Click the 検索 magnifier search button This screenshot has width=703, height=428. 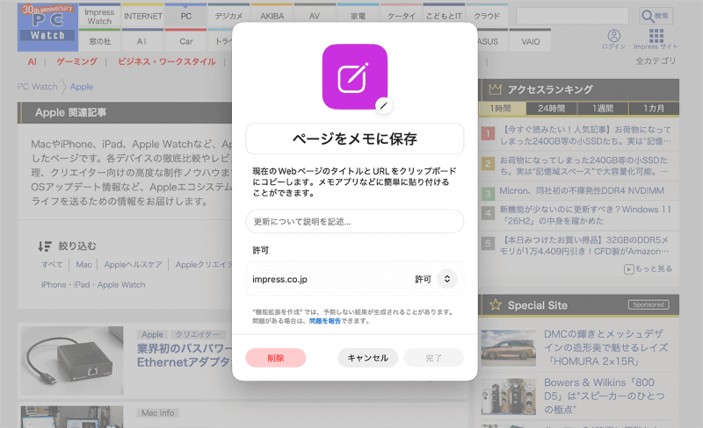656,17
